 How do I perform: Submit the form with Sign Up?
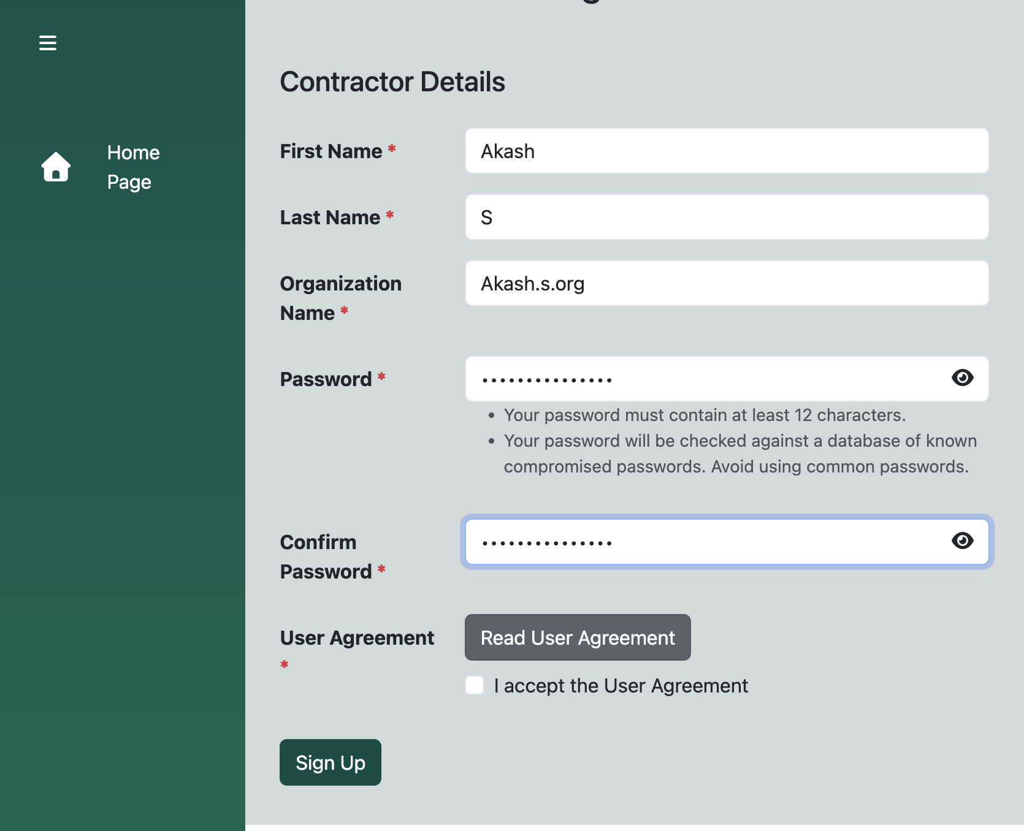[331, 762]
